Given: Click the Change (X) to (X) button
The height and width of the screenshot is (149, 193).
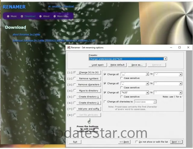Looking at the screenshot, I should pos(89,73).
